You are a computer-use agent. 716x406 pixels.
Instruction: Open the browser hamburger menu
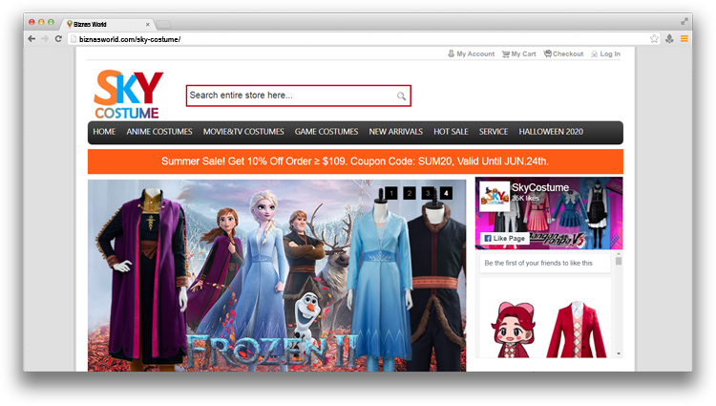click(x=684, y=39)
